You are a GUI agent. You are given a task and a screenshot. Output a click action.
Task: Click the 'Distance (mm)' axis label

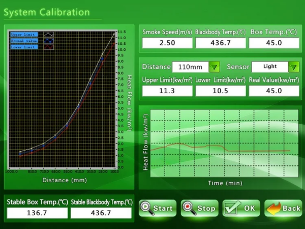click(65, 180)
